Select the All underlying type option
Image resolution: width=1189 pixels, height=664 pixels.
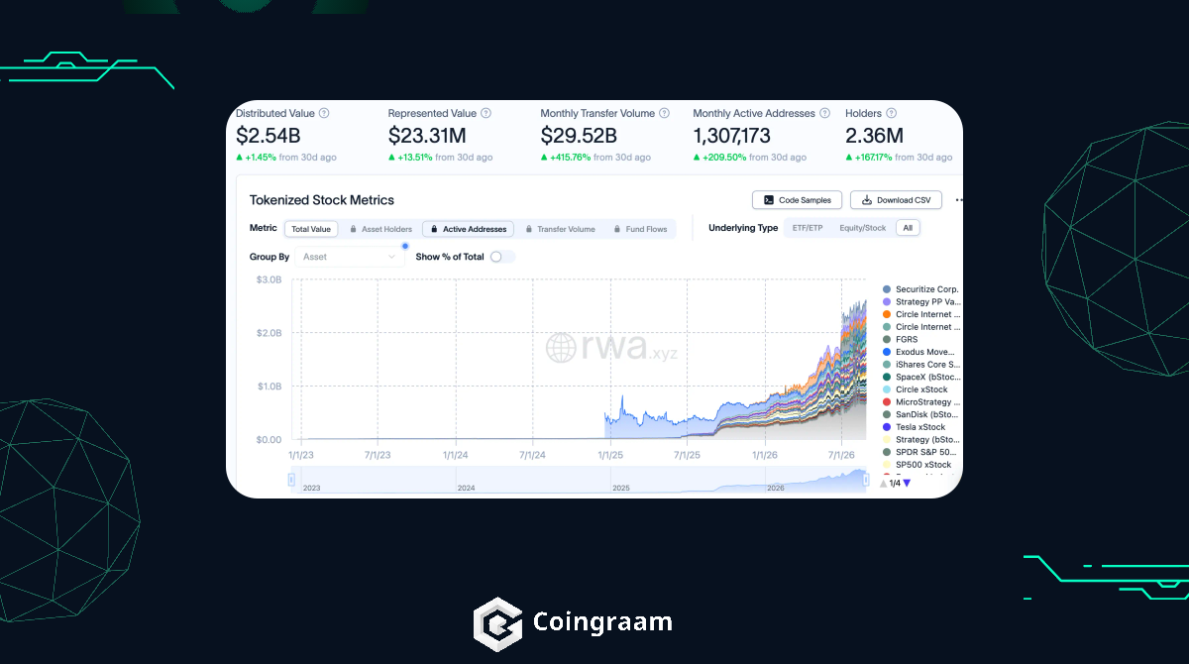(907, 228)
